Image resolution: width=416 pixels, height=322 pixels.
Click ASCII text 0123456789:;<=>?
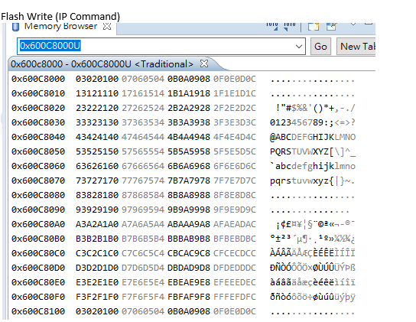point(313,122)
